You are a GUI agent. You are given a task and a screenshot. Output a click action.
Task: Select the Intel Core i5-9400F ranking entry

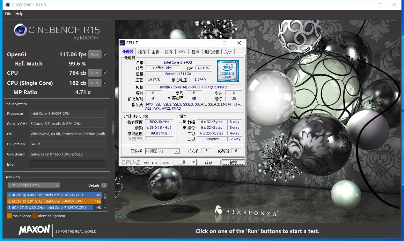54,201
